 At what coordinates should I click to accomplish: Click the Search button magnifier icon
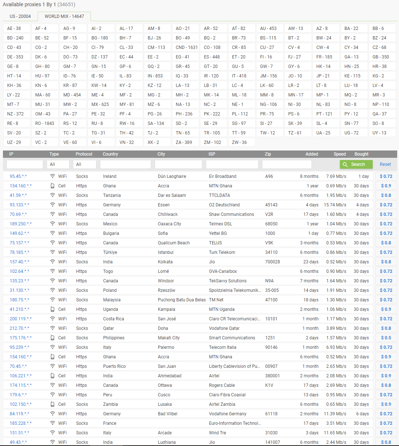tap(345, 164)
